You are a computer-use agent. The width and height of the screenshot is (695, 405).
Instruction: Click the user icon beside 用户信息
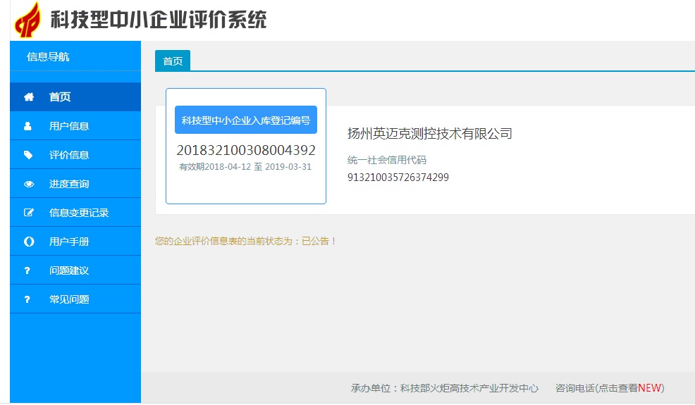(28, 126)
